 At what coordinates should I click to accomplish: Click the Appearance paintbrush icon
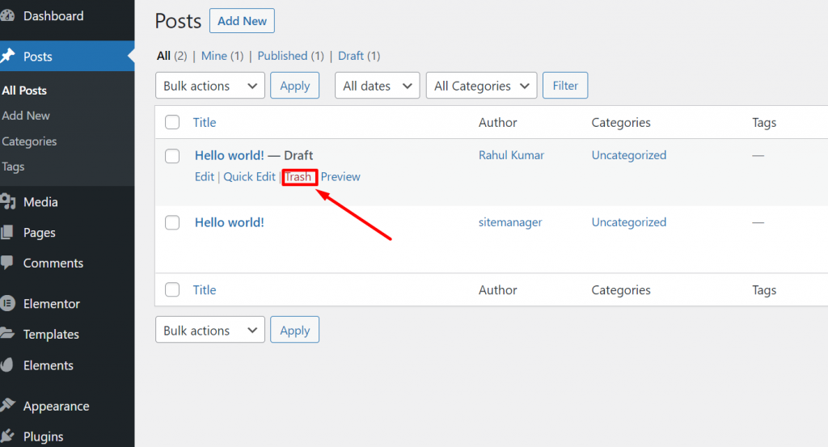pyautogui.click(x=7, y=405)
